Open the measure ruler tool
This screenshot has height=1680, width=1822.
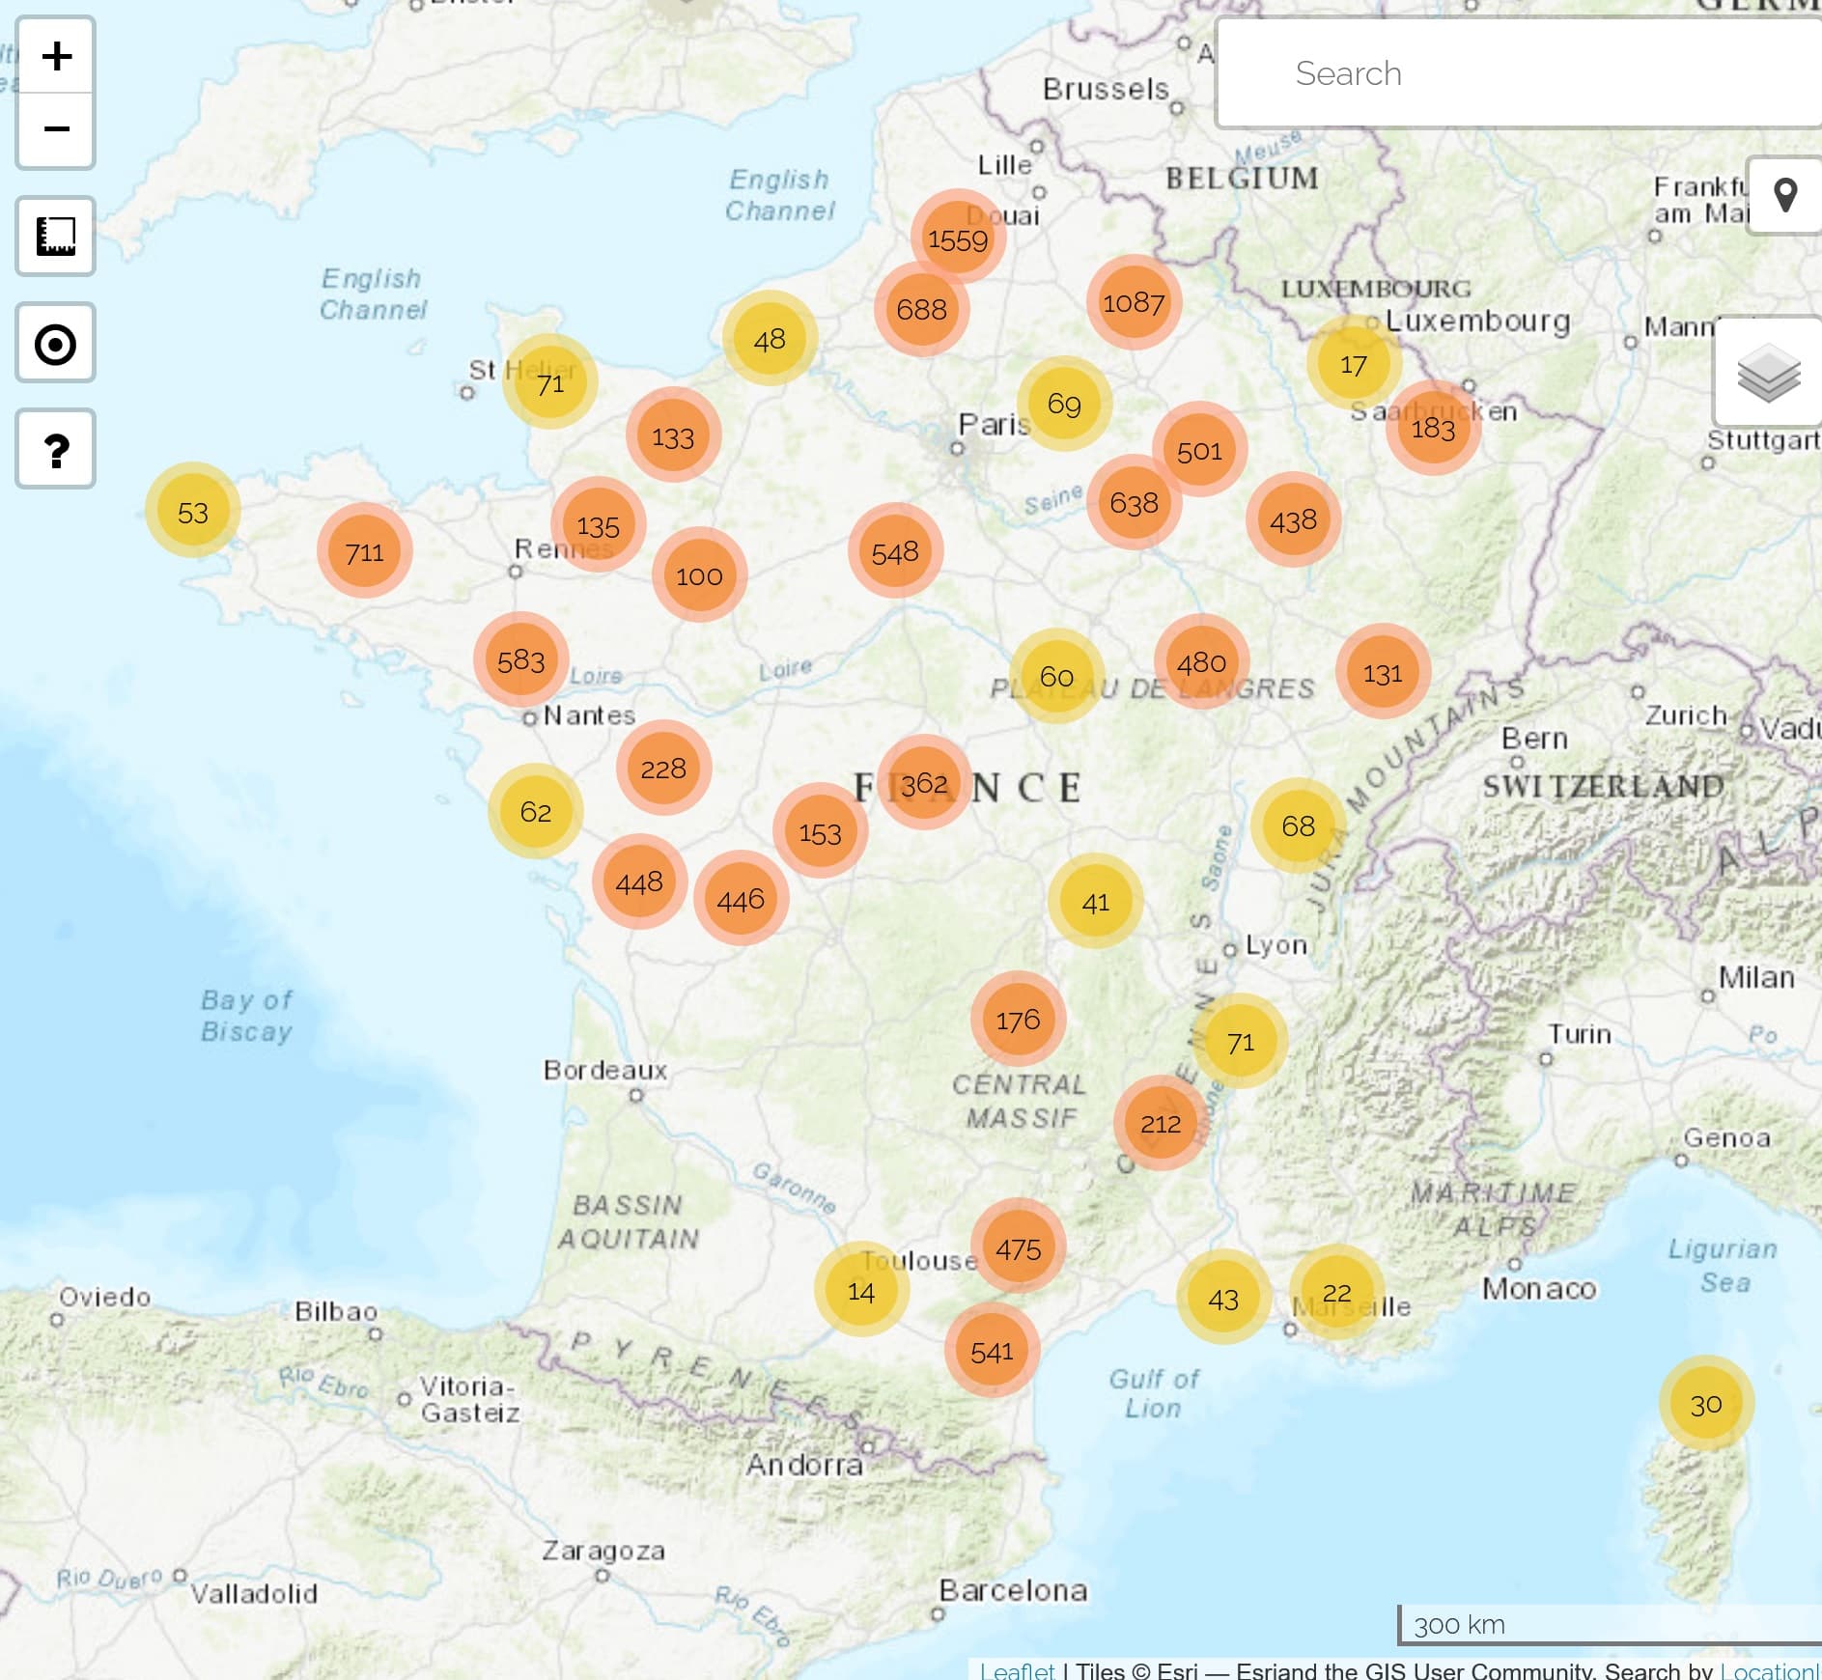tap(56, 237)
